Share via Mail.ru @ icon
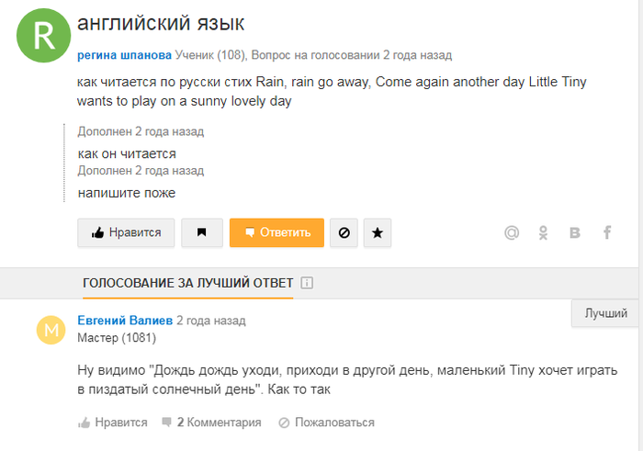The width and height of the screenshot is (643, 451). [x=513, y=233]
